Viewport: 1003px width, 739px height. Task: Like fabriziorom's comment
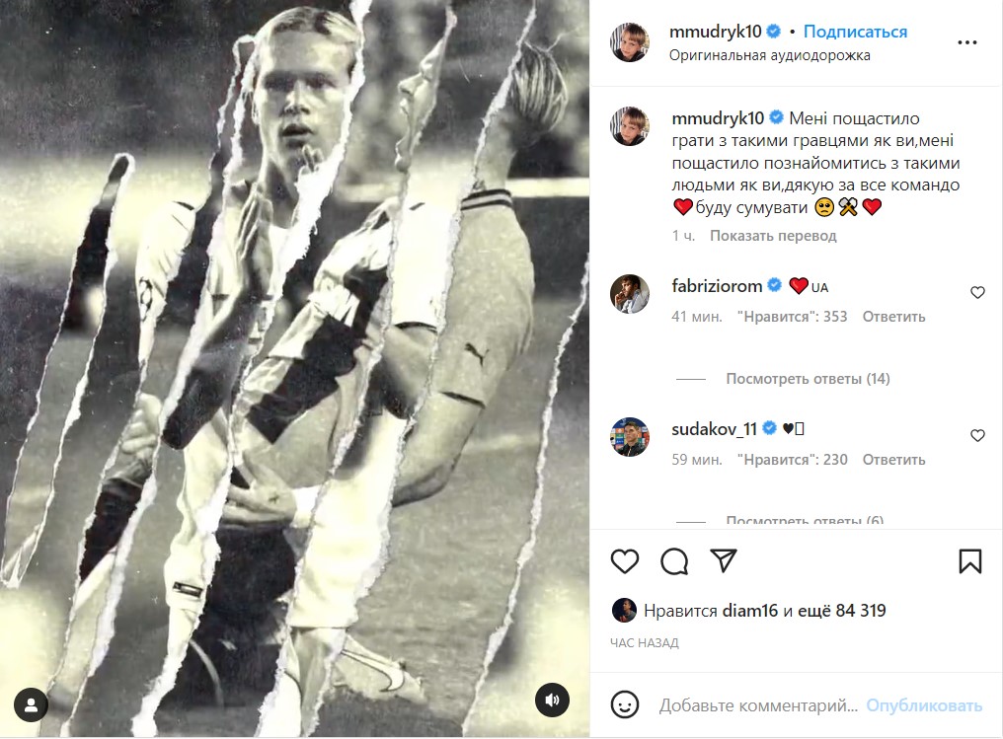tap(977, 293)
